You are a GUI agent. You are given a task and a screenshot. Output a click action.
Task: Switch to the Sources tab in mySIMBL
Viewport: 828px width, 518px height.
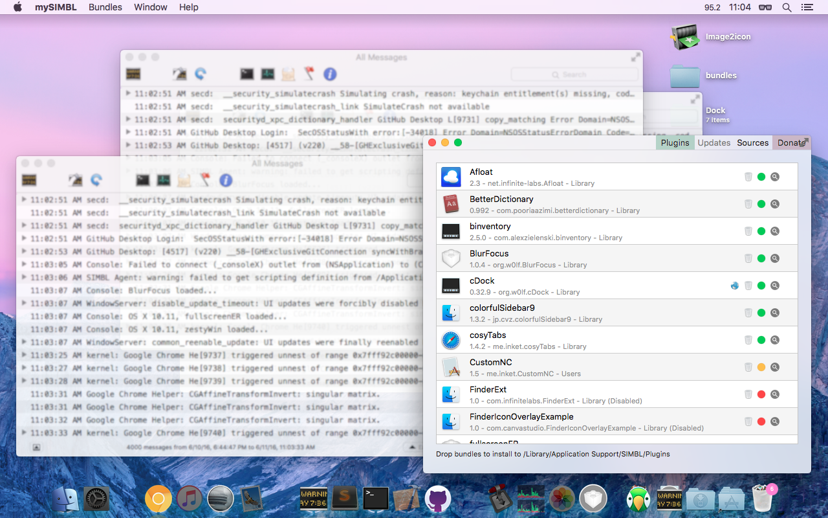[753, 142]
